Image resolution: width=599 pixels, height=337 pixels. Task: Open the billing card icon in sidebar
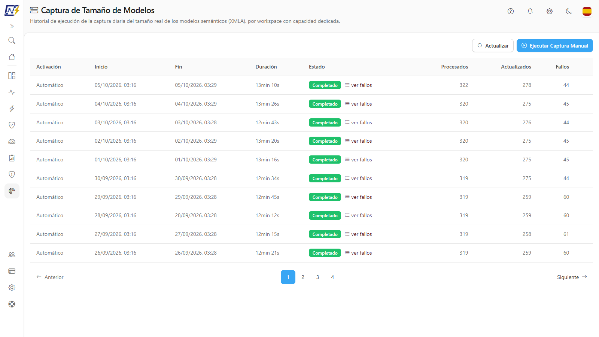pos(12,271)
